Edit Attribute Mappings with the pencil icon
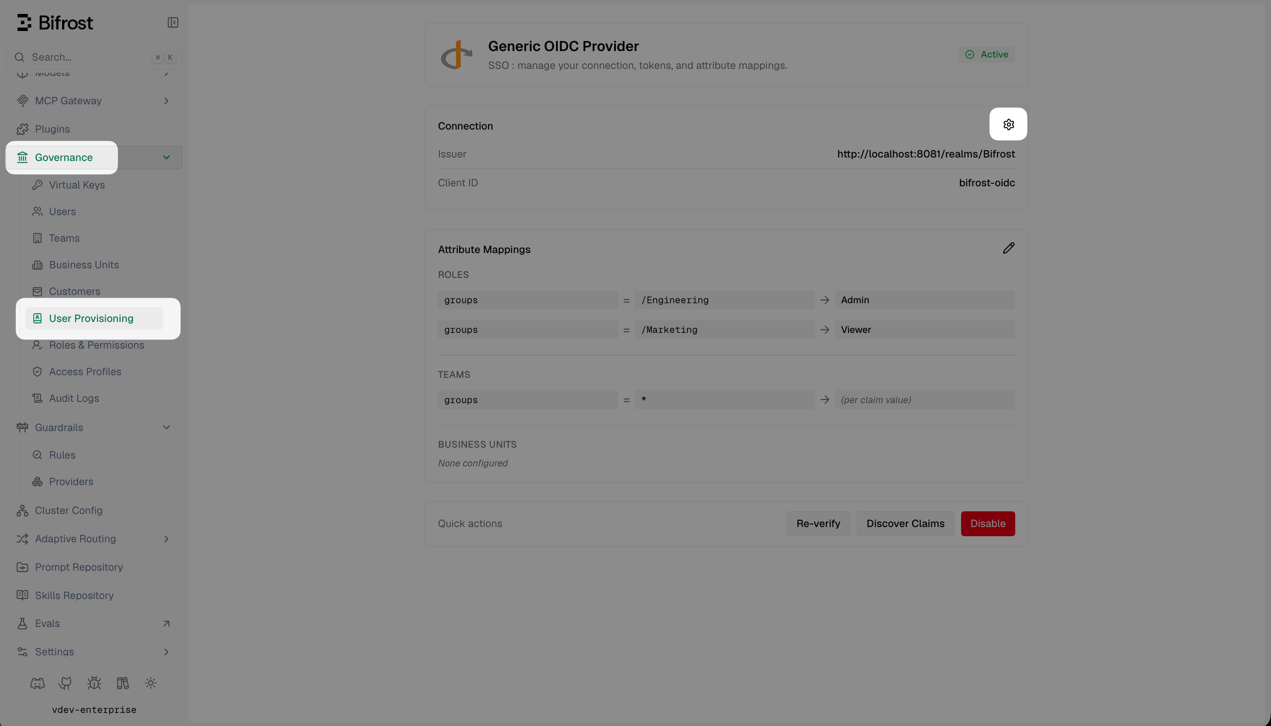Image resolution: width=1271 pixels, height=726 pixels. tap(1008, 248)
